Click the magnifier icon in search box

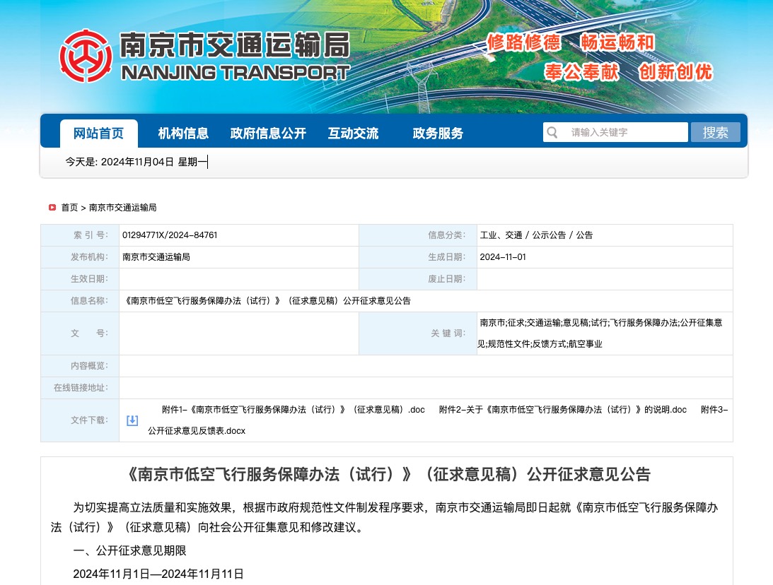(553, 133)
